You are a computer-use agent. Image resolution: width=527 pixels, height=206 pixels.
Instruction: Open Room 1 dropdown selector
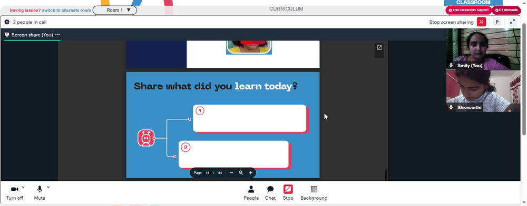[x=114, y=11]
